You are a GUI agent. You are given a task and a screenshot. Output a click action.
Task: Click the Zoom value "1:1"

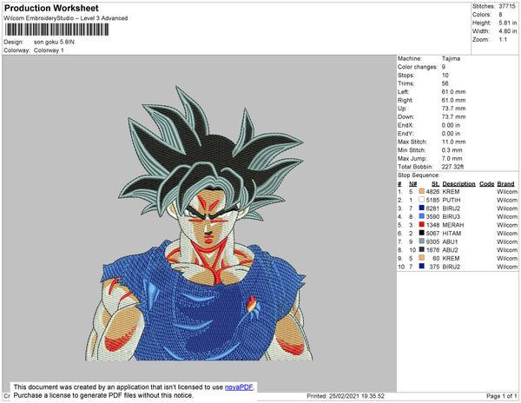[503, 40]
